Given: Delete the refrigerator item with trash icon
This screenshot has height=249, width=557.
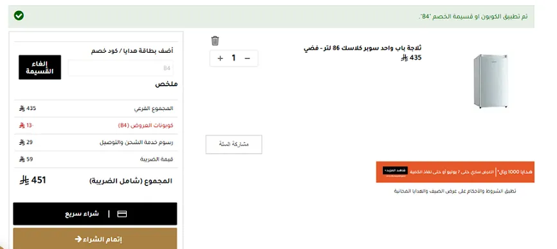Looking at the screenshot, I should click(215, 41).
